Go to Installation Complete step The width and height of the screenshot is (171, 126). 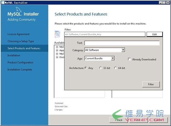(x=20, y=69)
